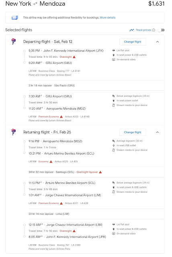Click the Overnight warning icon on Lima departure
The image size is (172, 257).
click(74, 231)
